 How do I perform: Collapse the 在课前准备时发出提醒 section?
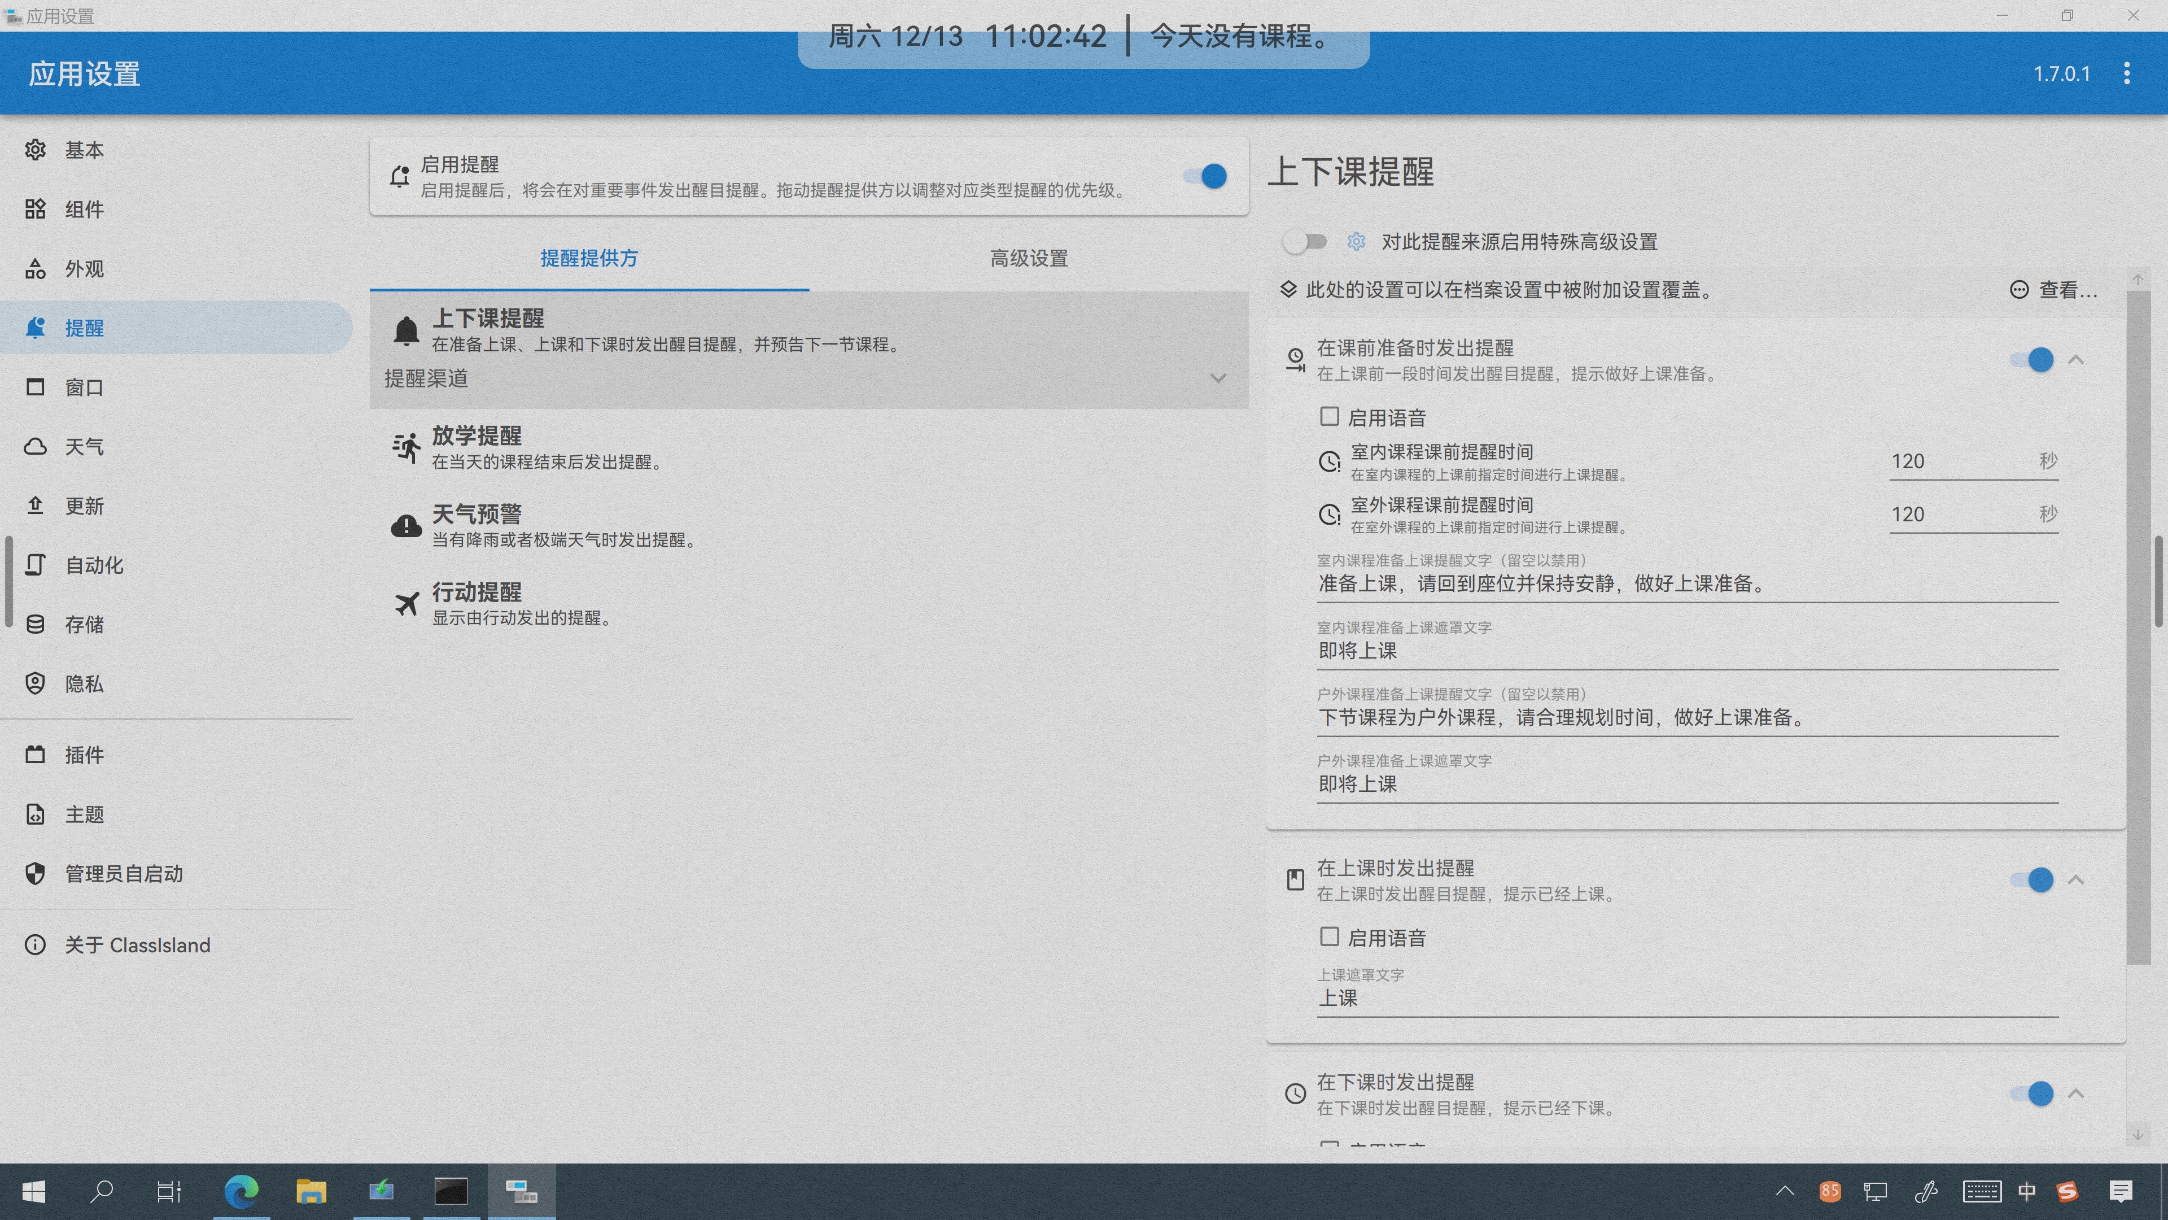pyautogui.click(x=2075, y=360)
